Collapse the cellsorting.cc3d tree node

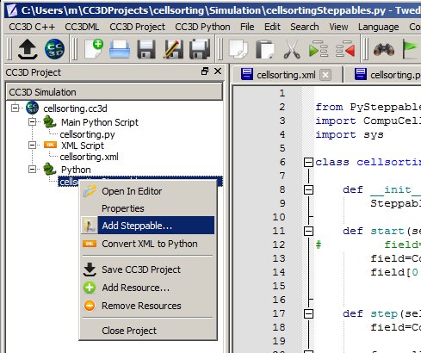pos(15,108)
